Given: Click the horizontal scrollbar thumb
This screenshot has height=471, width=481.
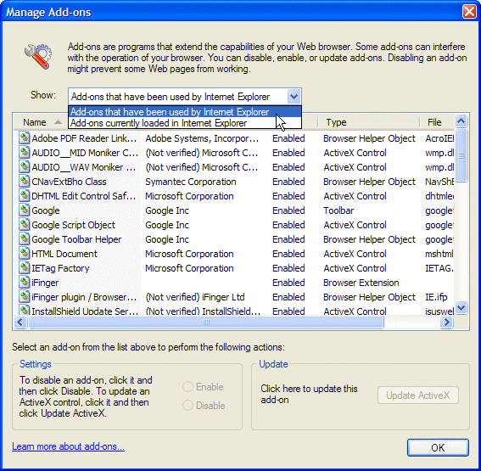Looking at the screenshot, I should [206, 322].
